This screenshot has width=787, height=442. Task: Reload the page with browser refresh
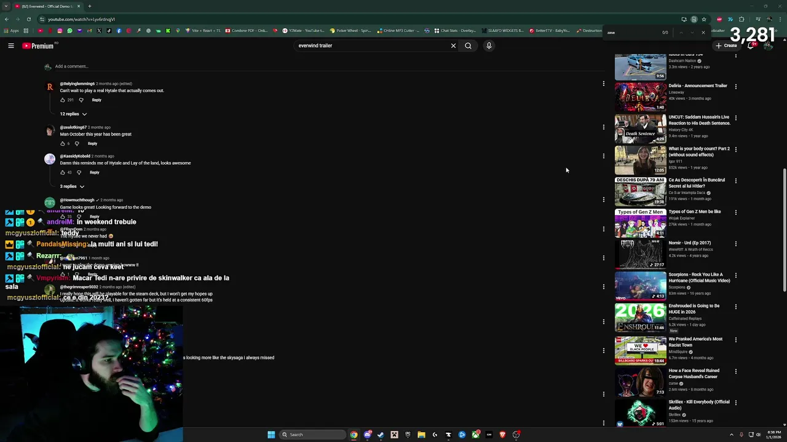tap(28, 19)
